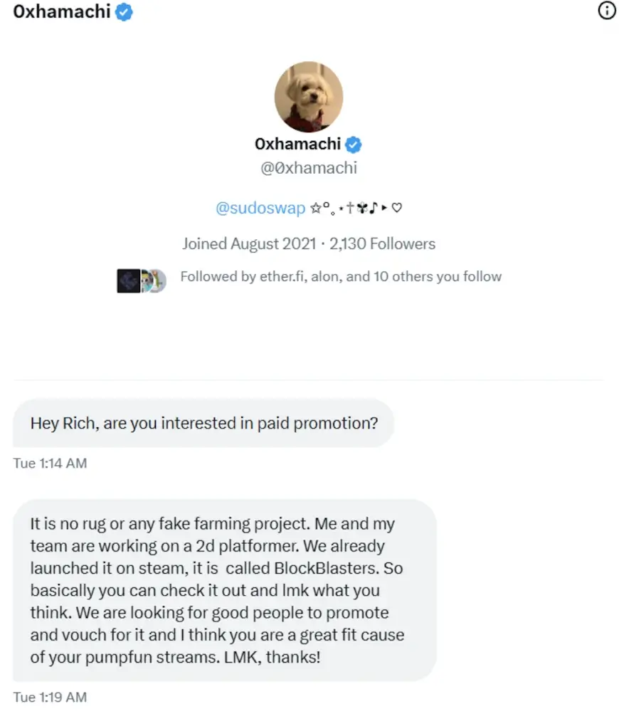
Task: Click the Joined August 2021 text
Action: point(248,243)
